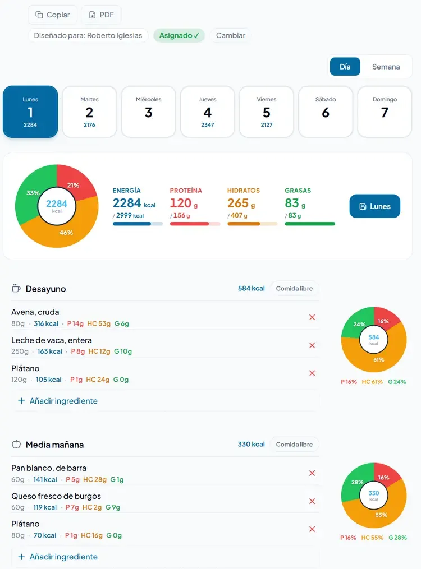Remove Plátano 120g from Desayuno
The height and width of the screenshot is (569, 421).
(x=312, y=373)
